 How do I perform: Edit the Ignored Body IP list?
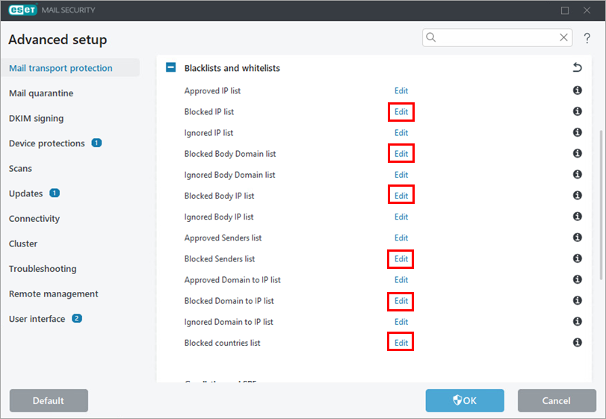pos(401,217)
